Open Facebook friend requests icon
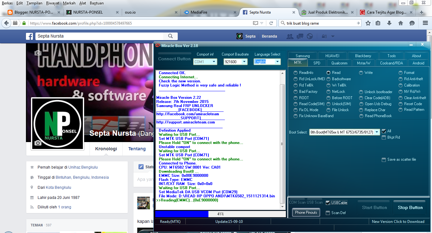432x233 pixels. point(290,36)
